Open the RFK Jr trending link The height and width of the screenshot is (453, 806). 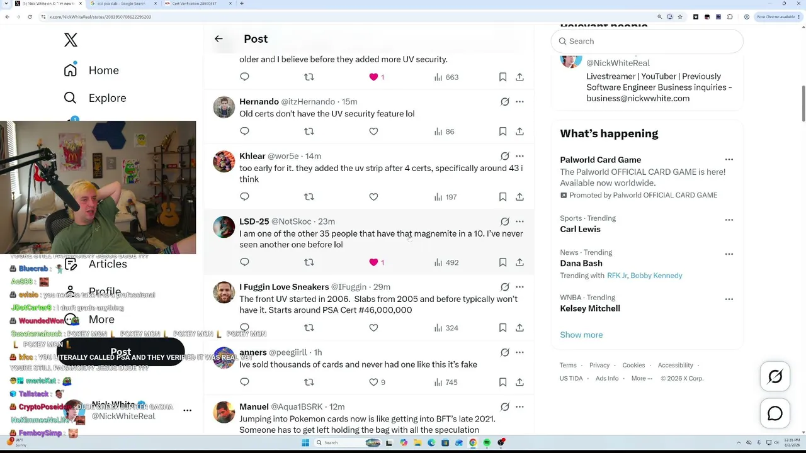coord(616,276)
